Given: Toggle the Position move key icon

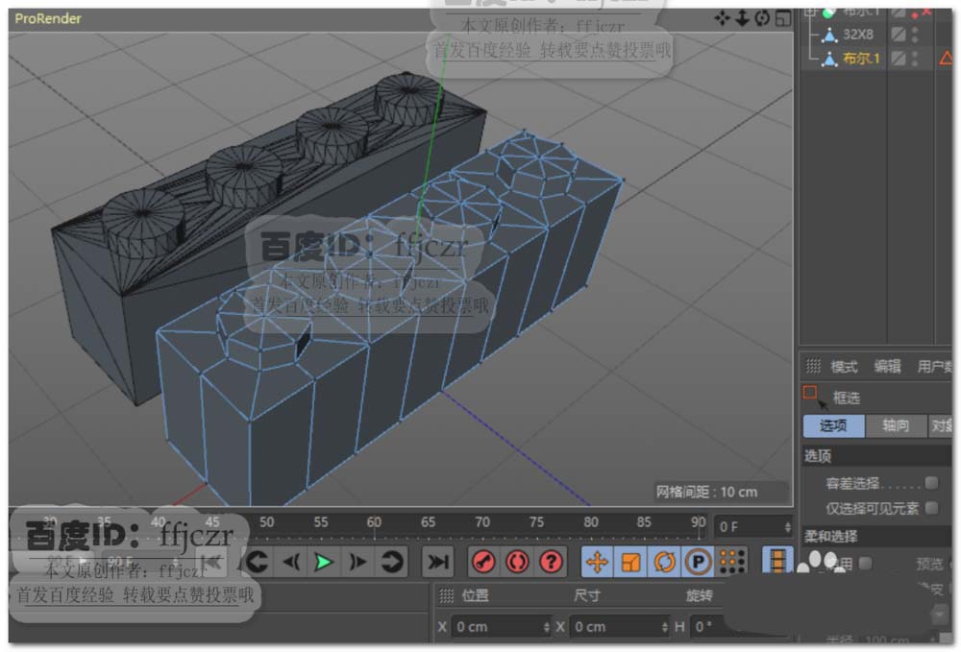Looking at the screenshot, I should coord(597,562).
